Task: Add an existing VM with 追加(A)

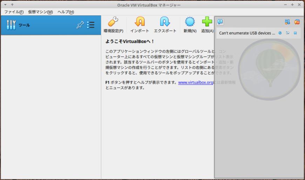Action: [207, 25]
